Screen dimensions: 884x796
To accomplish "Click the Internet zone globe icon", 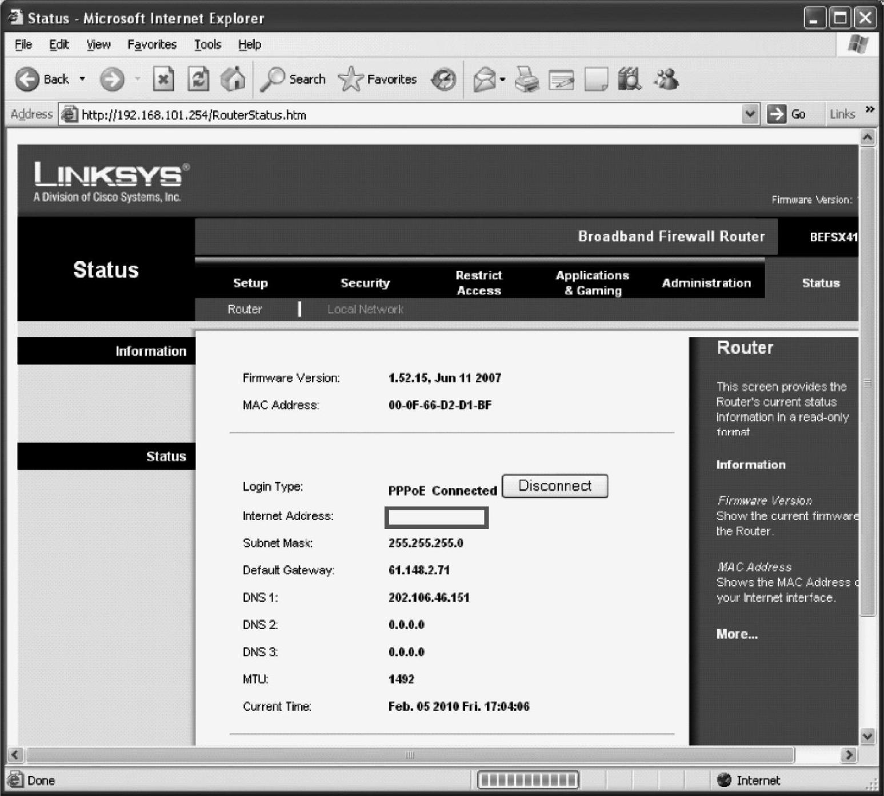I will click(724, 779).
